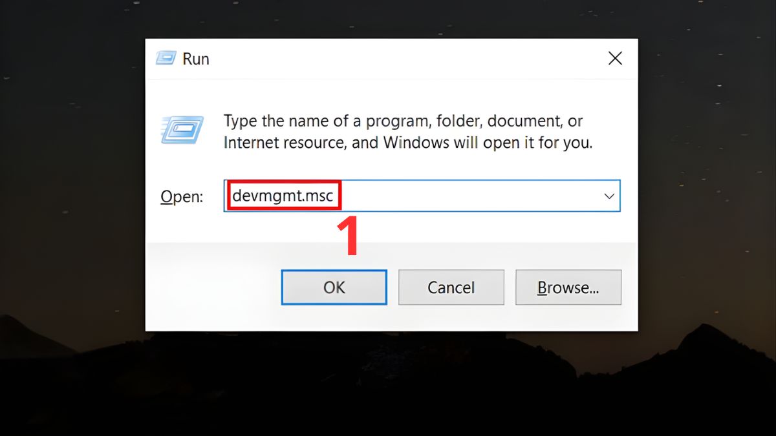Click the gray panel beside the OK button
776x436 pixels.
[x=213, y=287]
